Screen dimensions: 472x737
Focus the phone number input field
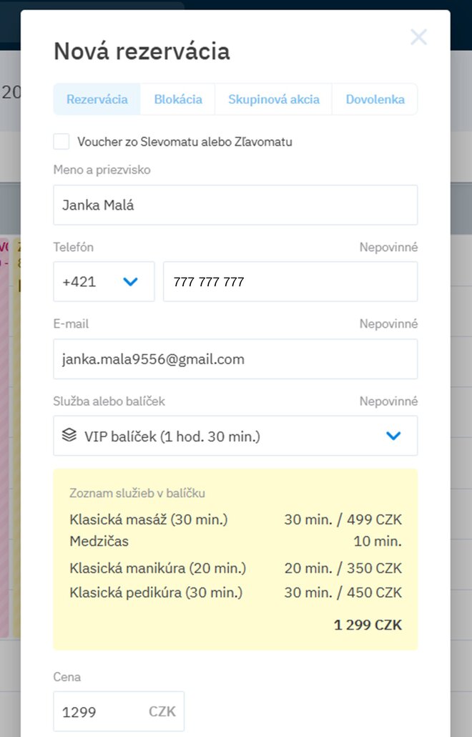290,282
